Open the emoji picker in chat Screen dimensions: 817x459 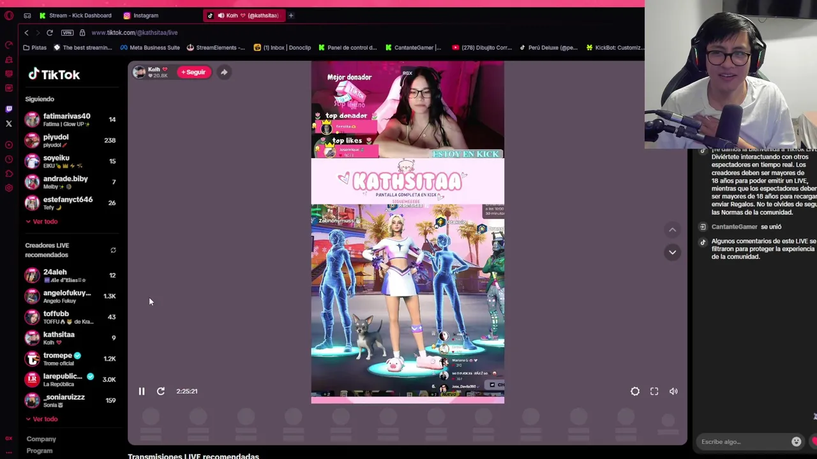[x=797, y=442]
